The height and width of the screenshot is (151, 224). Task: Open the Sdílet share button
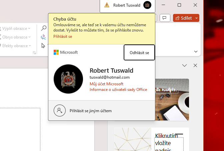tap(184, 18)
